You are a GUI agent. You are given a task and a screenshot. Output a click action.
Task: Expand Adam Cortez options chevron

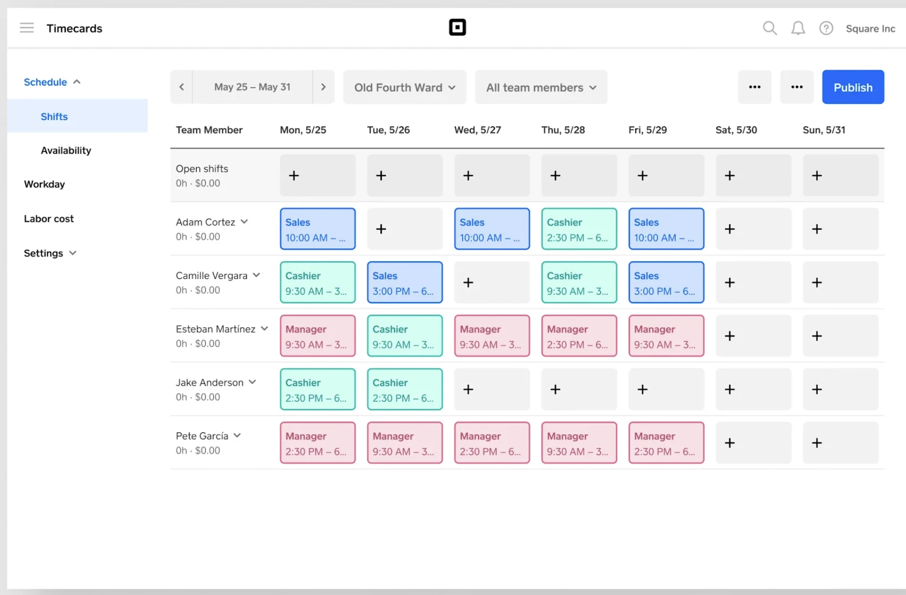point(244,222)
